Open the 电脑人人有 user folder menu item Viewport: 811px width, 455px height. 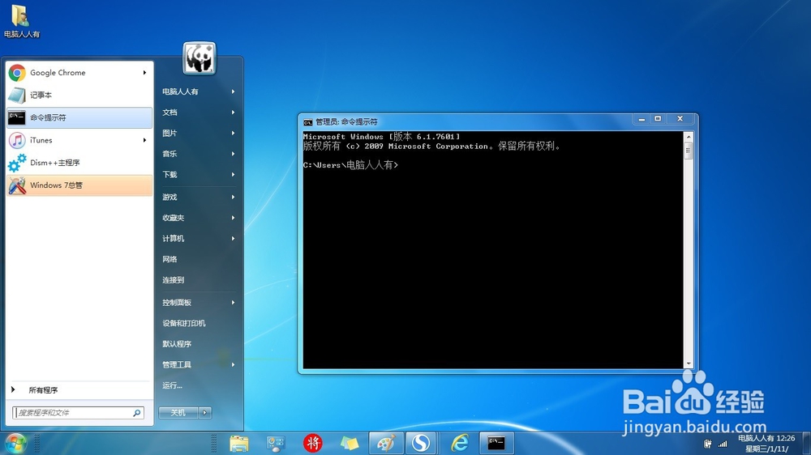199,91
